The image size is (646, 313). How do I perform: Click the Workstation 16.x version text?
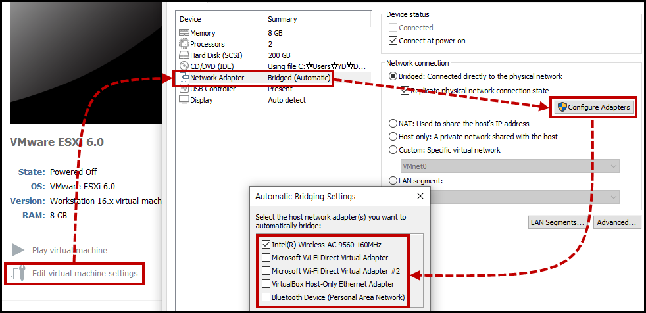point(106,201)
